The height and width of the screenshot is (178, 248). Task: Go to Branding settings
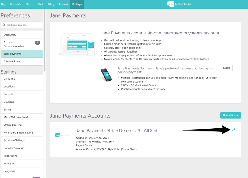coord(22,102)
